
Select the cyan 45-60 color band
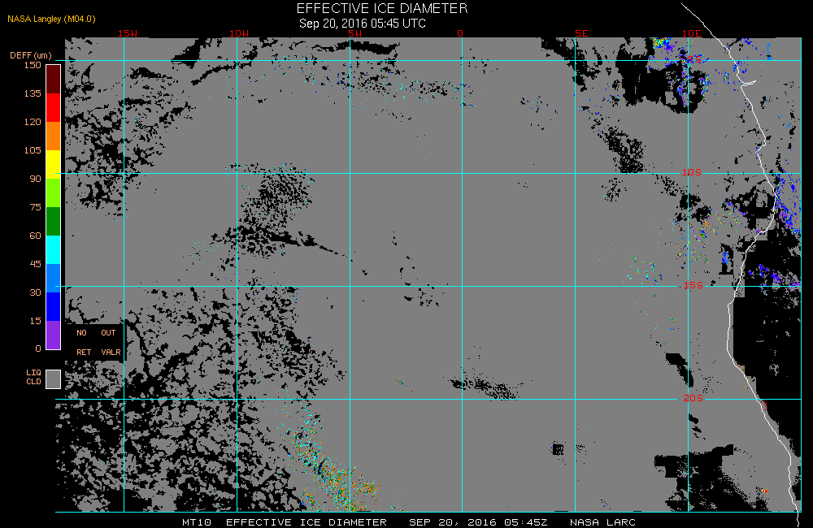tap(54, 250)
